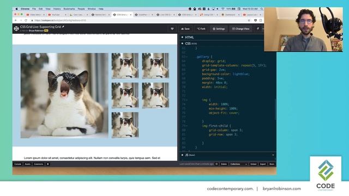Screen dimensions: 349x196
Task: Collapse the .gallery rule fold arrow
Action: click(186, 57)
